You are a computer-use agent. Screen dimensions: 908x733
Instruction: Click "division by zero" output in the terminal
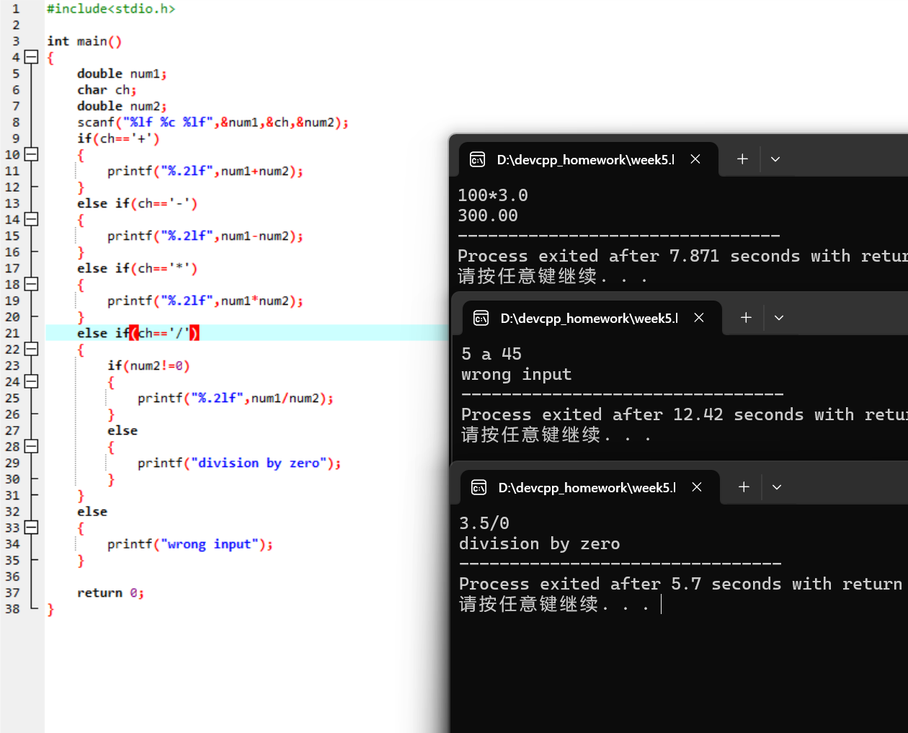[x=540, y=543]
